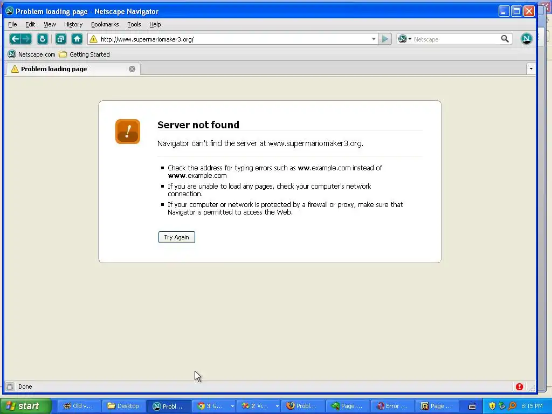552x414 pixels.
Task: Maximize the Netscape Navigator window
Action: tap(516, 11)
